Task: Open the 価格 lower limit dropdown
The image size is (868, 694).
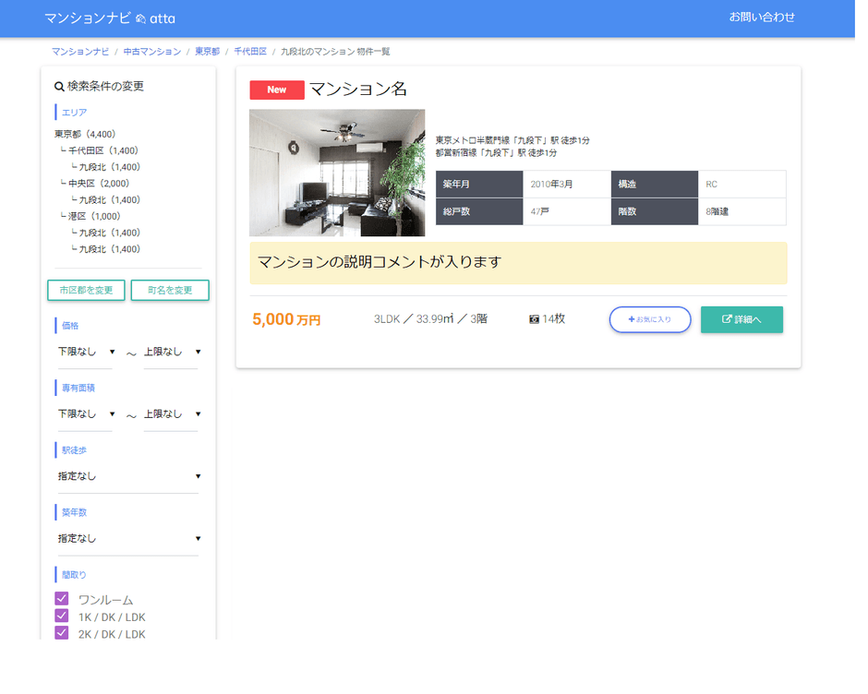Action: coord(86,352)
